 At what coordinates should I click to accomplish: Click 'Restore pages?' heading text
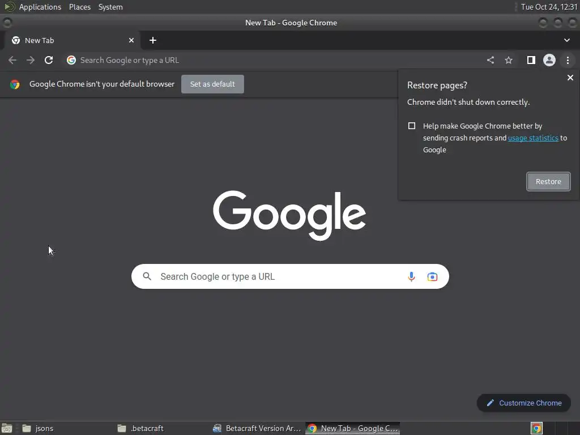click(x=437, y=86)
